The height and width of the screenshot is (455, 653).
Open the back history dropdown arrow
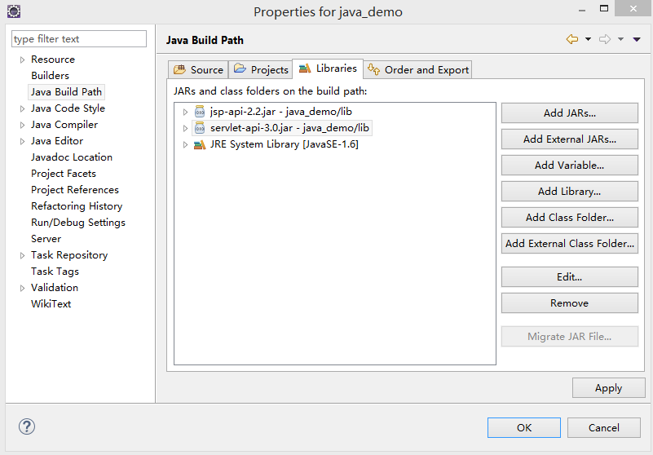point(588,39)
